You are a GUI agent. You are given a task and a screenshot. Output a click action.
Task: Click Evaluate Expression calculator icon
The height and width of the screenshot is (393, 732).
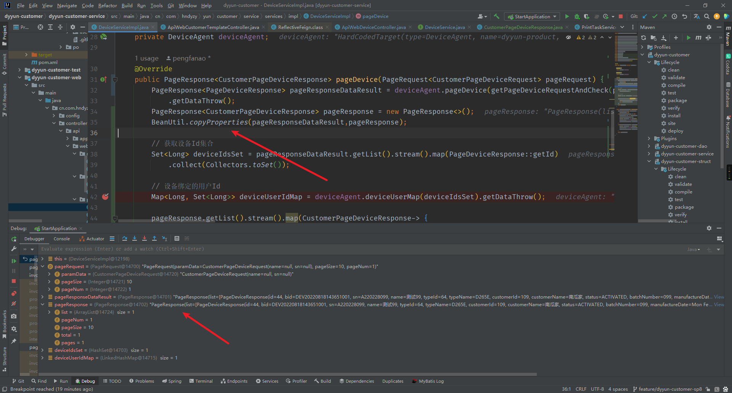(x=177, y=238)
